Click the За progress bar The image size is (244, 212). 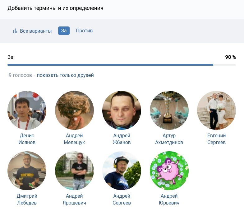click(121, 65)
